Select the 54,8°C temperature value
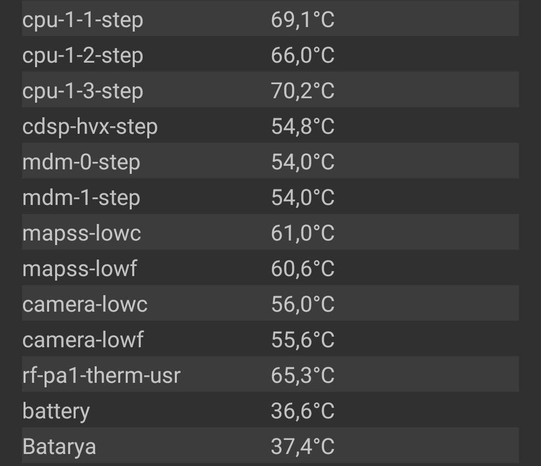541x466 pixels. (303, 127)
